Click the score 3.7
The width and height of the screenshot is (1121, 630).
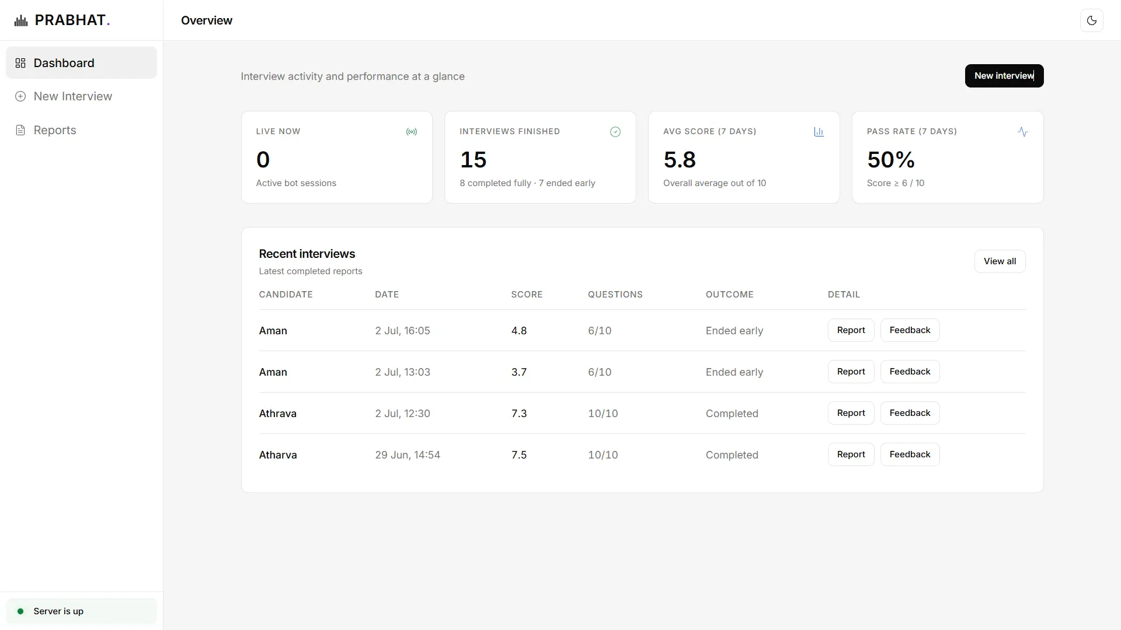coord(519,372)
